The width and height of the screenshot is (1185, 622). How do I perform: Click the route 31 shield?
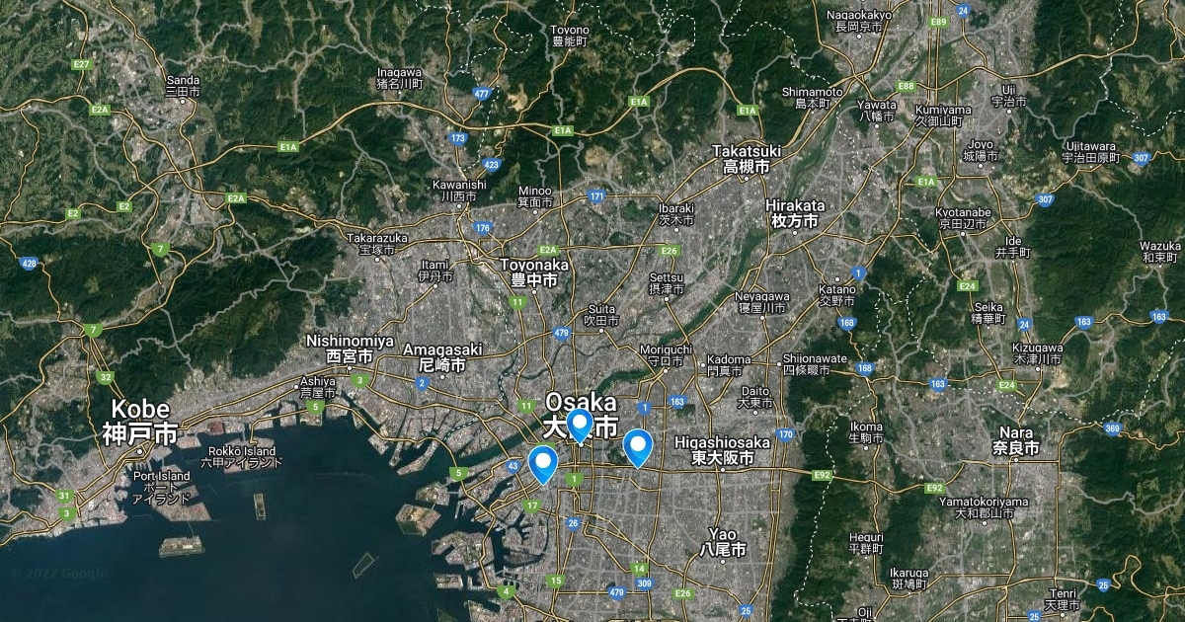click(64, 496)
